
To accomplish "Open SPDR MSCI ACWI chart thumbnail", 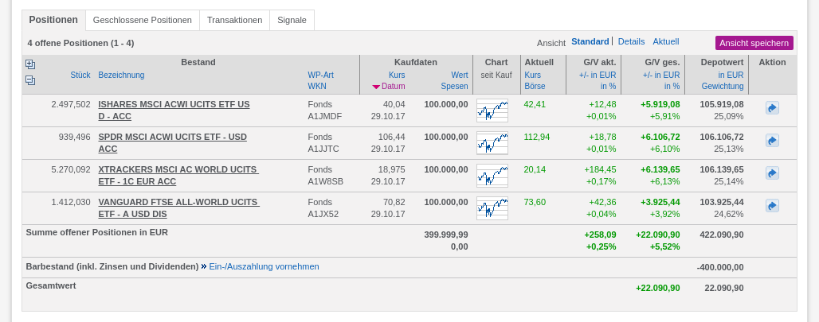I will (x=492, y=143).
